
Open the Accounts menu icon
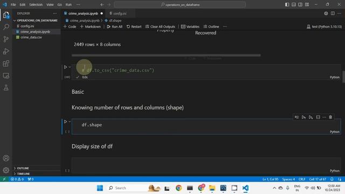pos(6,158)
